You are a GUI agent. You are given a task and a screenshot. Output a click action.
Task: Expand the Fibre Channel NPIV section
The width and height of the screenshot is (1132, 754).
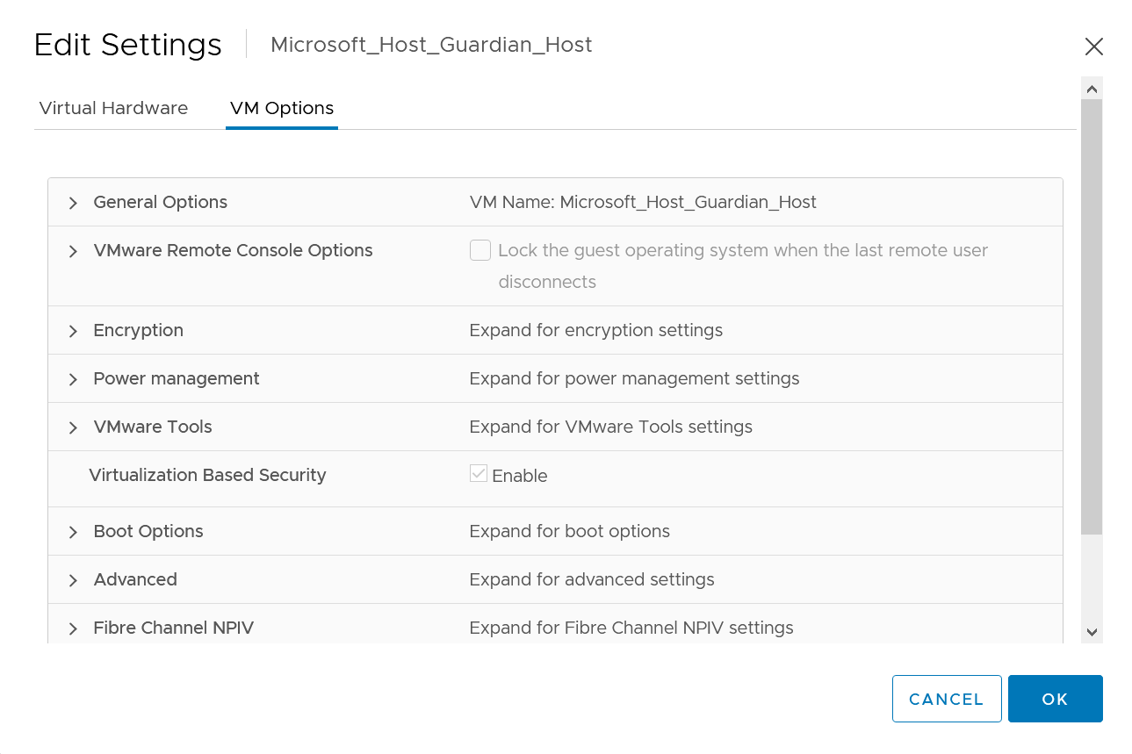(x=73, y=628)
